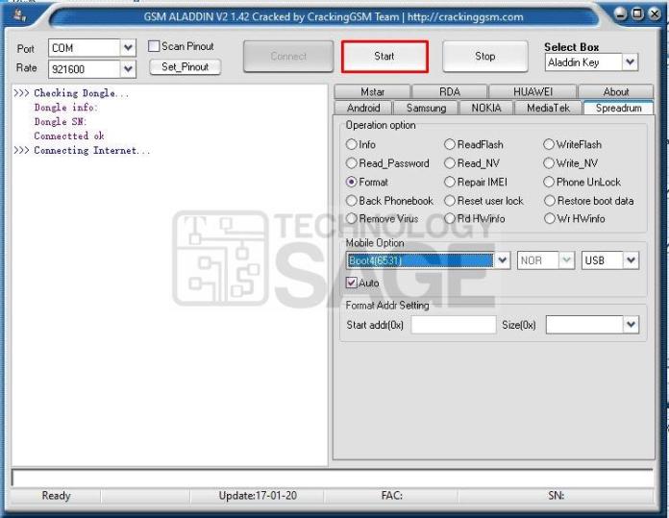Click the Dongle info: log line

click(65, 108)
